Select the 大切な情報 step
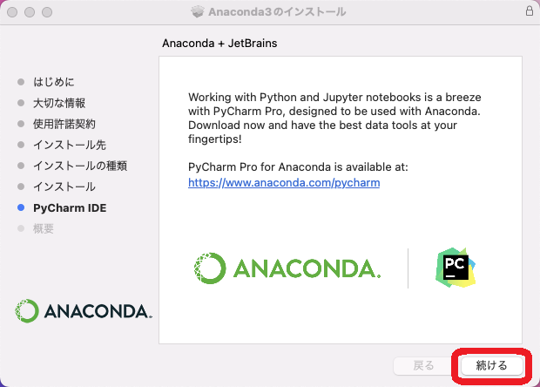This screenshot has height=387, width=540. (59, 103)
